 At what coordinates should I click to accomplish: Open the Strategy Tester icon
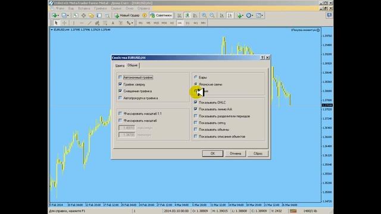click(x=107, y=15)
